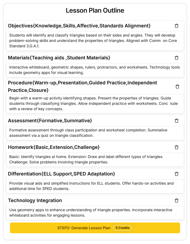Click the 5 Credits badge

pos(123,228)
